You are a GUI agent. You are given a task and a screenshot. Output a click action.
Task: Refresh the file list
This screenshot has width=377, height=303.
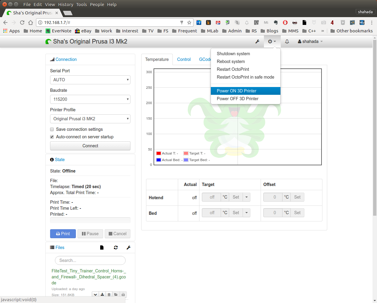(116, 247)
